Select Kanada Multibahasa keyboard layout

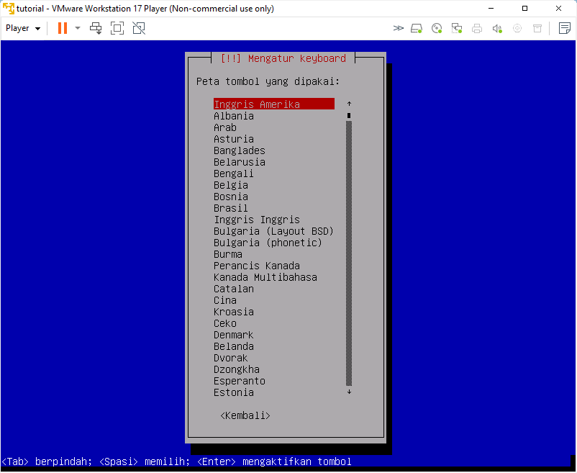265,277
